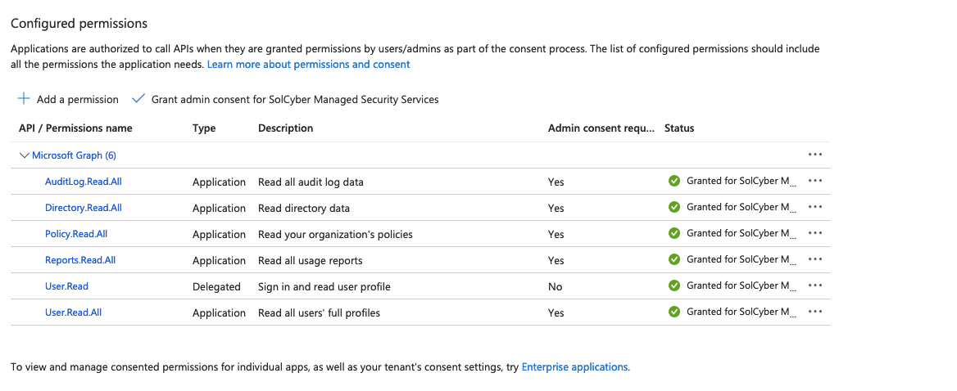
Task: Click the User.Read delegated permission
Action: (66, 286)
